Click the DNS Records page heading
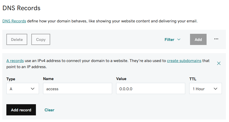 [21, 8]
